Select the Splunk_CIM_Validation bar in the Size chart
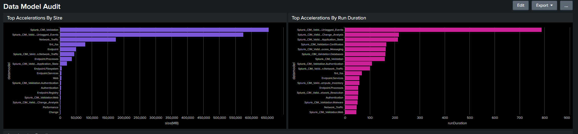The height and width of the screenshot is (134, 578). (x=164, y=30)
